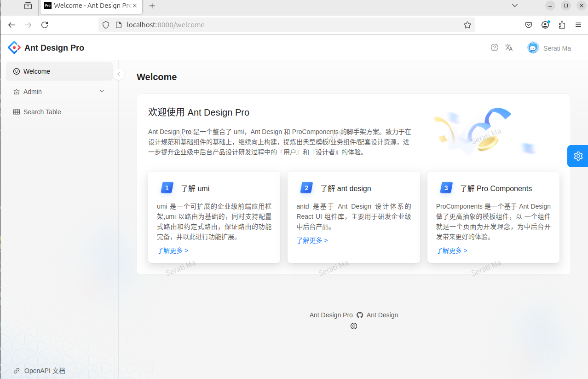Open the browser Extensions puzzle icon
The height and width of the screenshot is (379, 588).
(x=562, y=25)
